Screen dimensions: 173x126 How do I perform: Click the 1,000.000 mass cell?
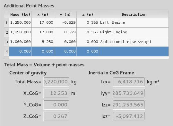(x=21, y=42)
